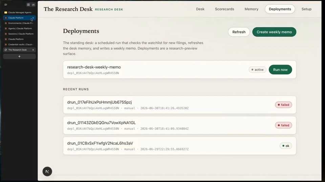Viewport: 325px width, 182px height.
Task: Select The Research Desk browser tab
Action: [x=19, y=50]
